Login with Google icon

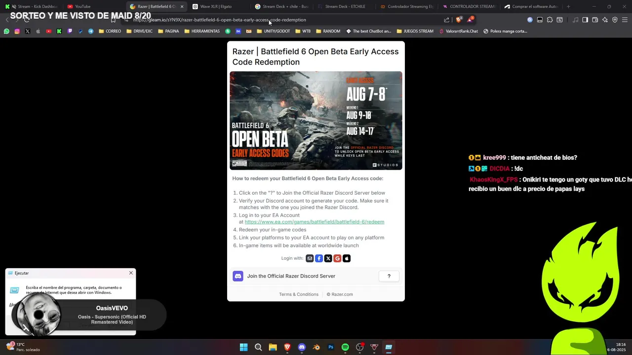tap(337, 258)
